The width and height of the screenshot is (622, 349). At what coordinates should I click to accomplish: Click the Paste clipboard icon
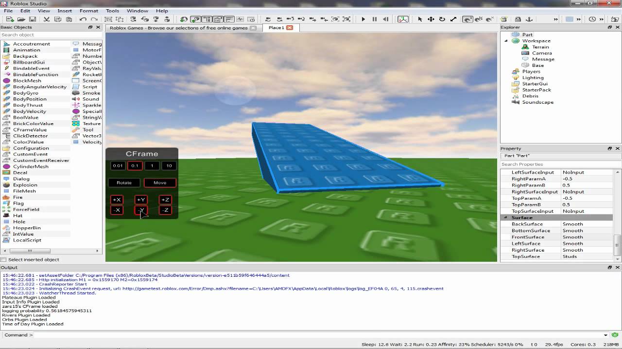coord(69,19)
